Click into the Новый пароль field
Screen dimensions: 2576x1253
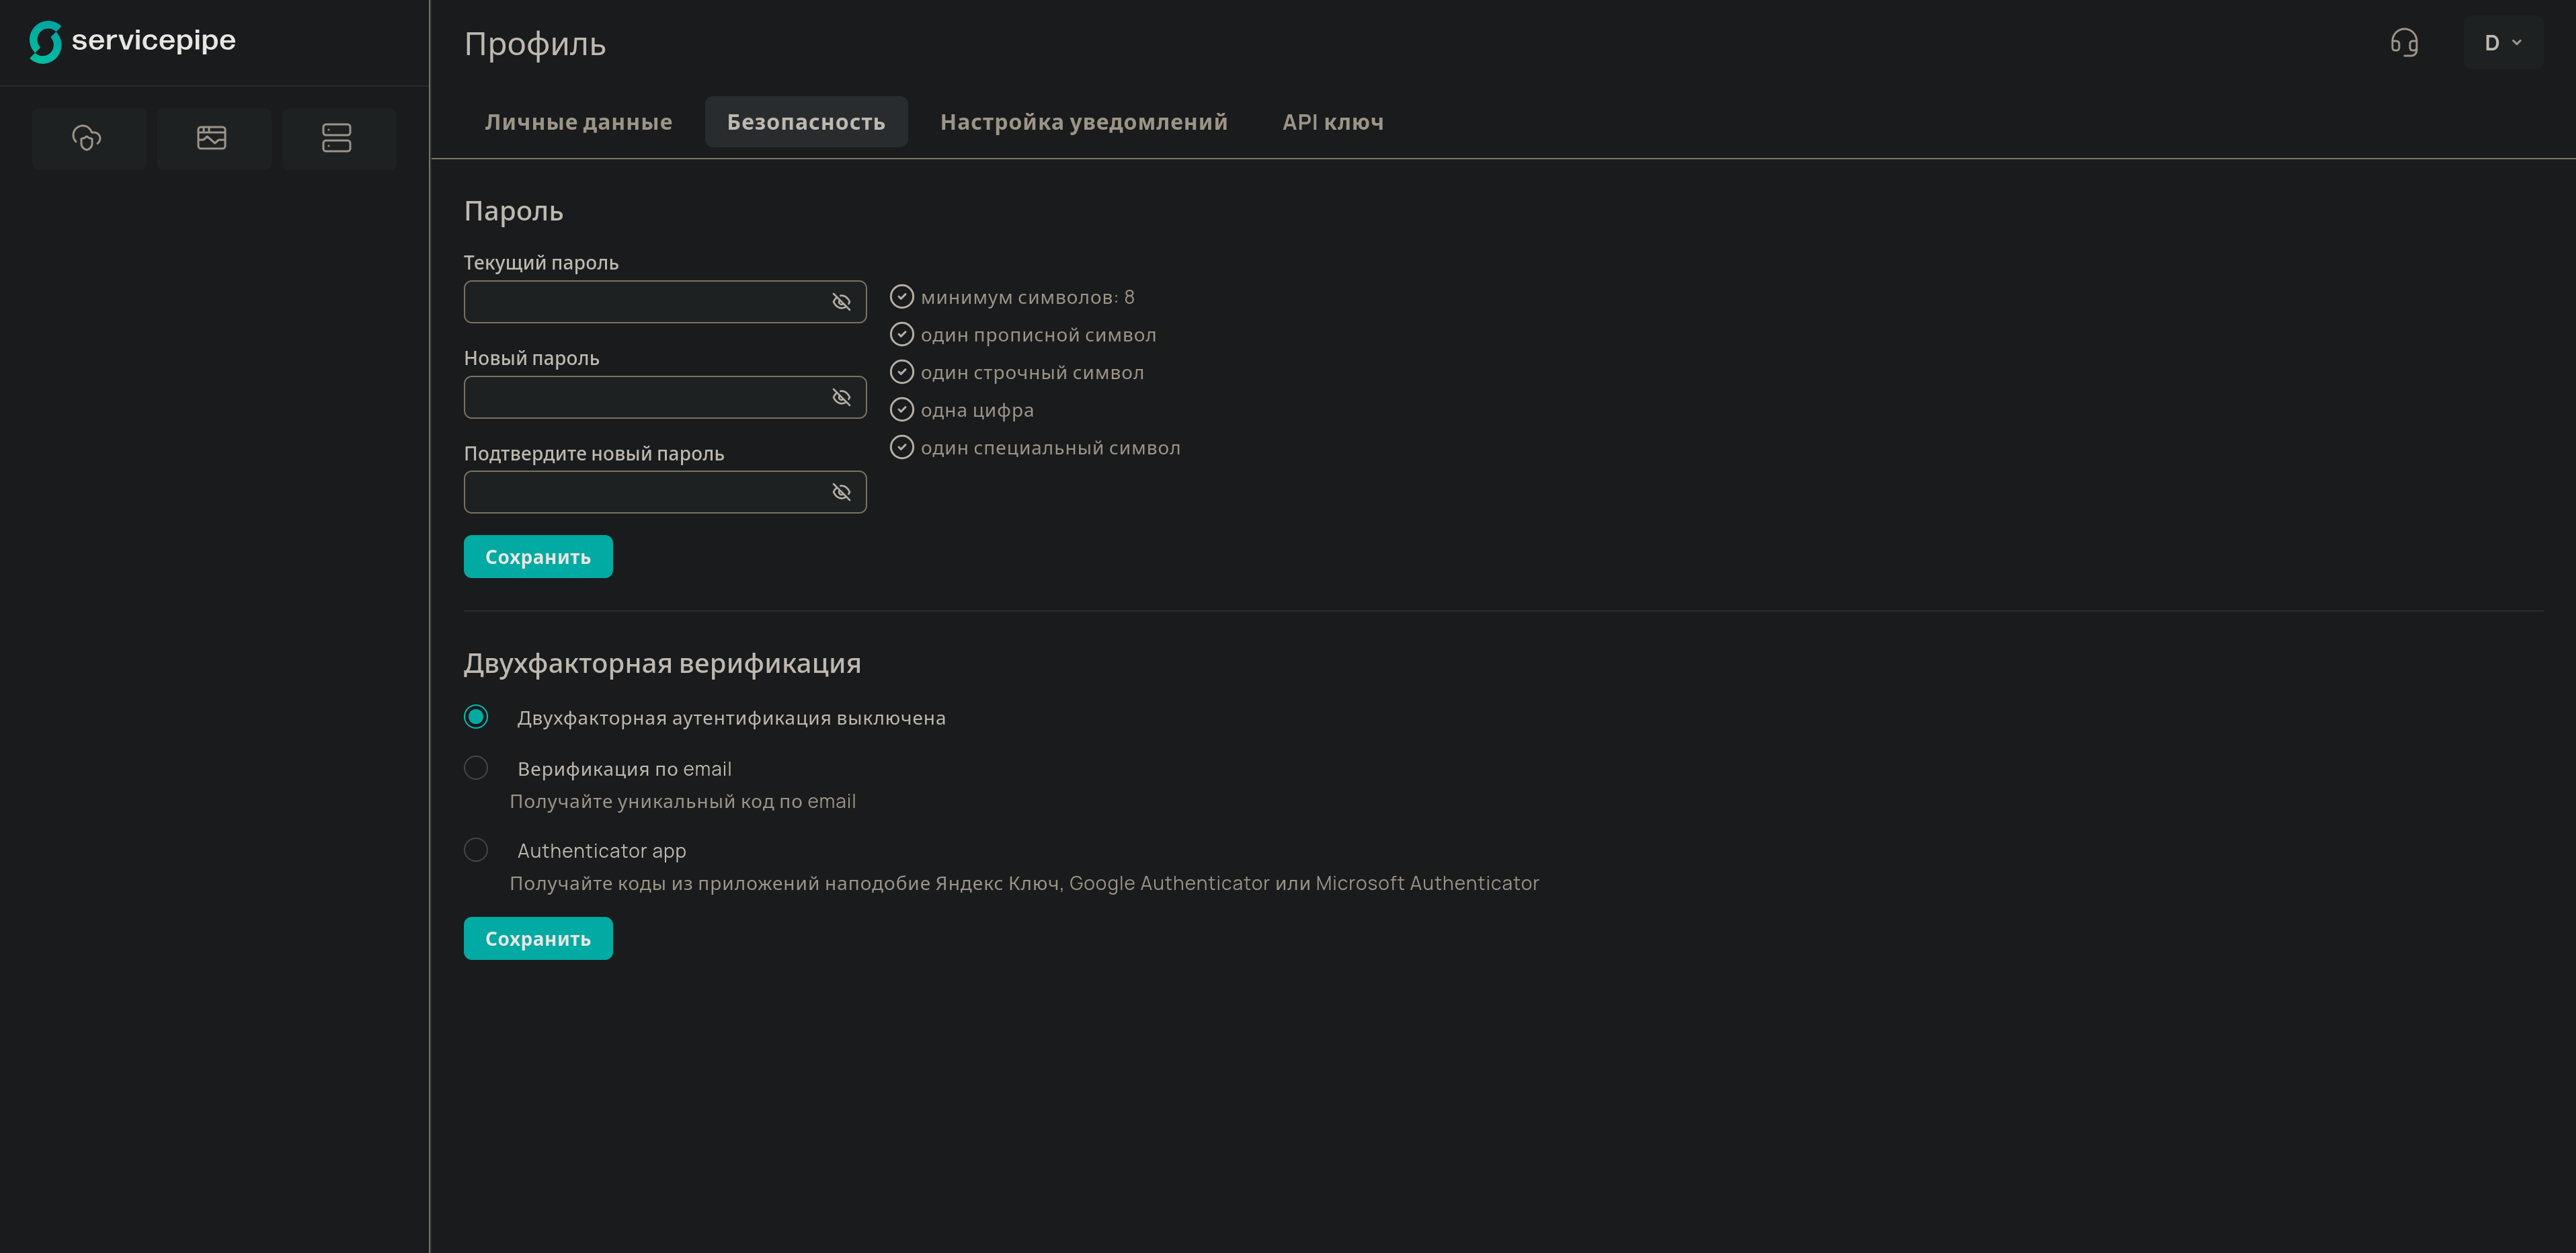click(640, 398)
